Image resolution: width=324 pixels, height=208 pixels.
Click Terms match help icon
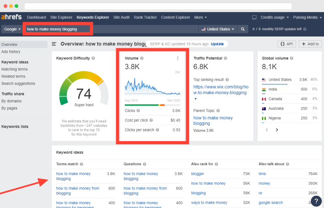81,164
